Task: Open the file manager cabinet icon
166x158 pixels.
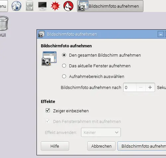Action: point(30,6)
